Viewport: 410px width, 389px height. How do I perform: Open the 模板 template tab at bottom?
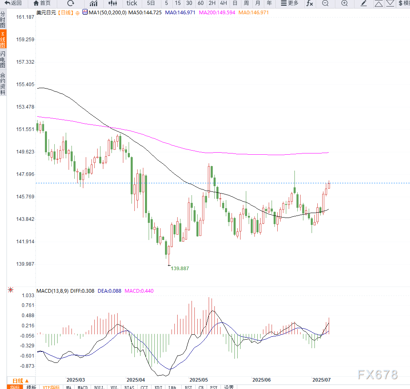point(31,387)
